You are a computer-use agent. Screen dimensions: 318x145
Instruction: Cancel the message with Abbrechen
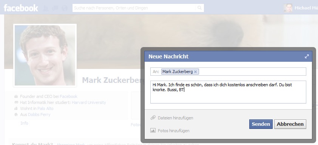(290, 124)
